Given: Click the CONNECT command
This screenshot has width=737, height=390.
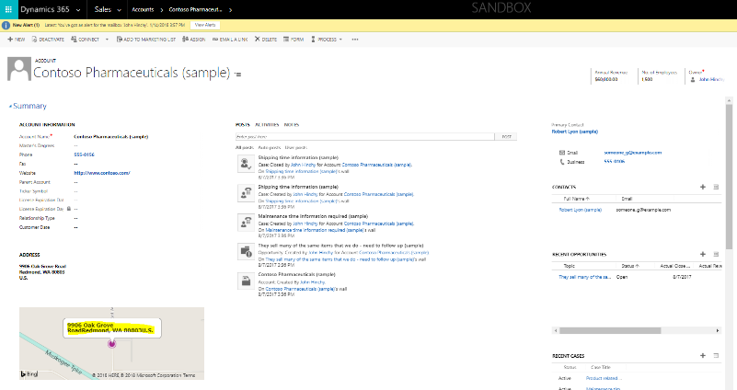Looking at the screenshot, I should [85, 40].
